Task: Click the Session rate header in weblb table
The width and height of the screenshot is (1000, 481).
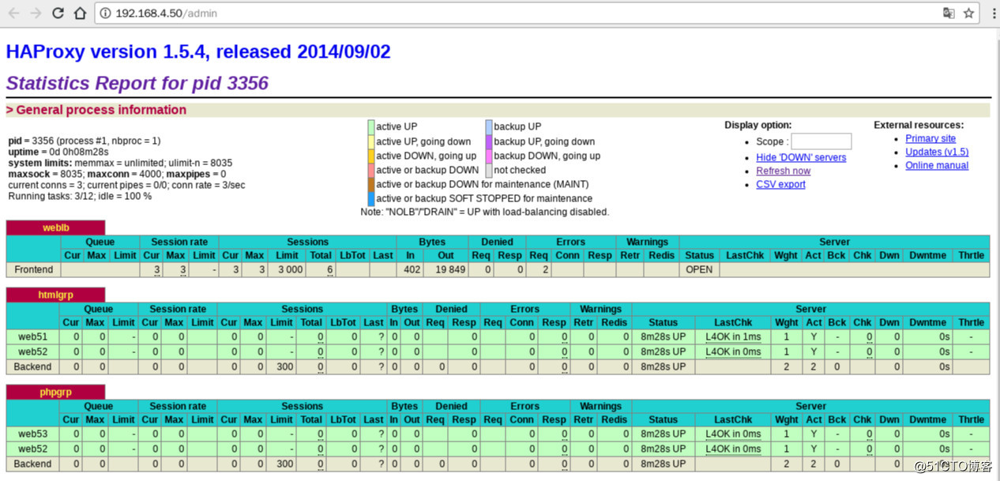Action: point(179,242)
